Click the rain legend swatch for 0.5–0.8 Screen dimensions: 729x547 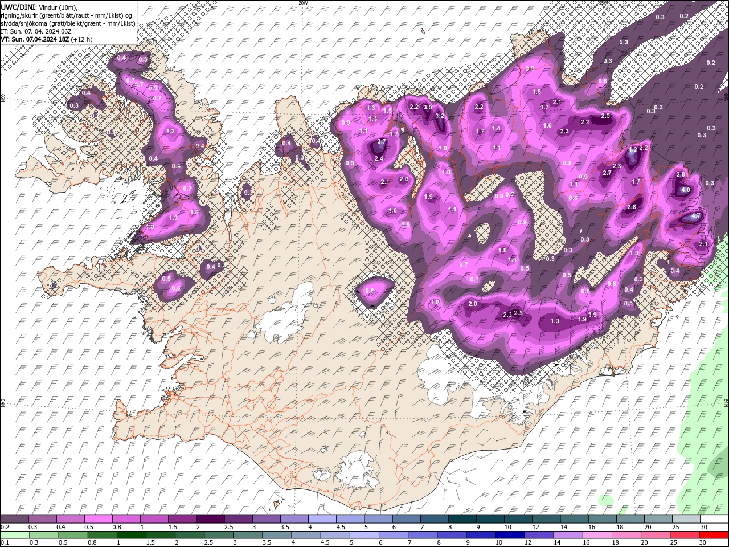coord(73,534)
